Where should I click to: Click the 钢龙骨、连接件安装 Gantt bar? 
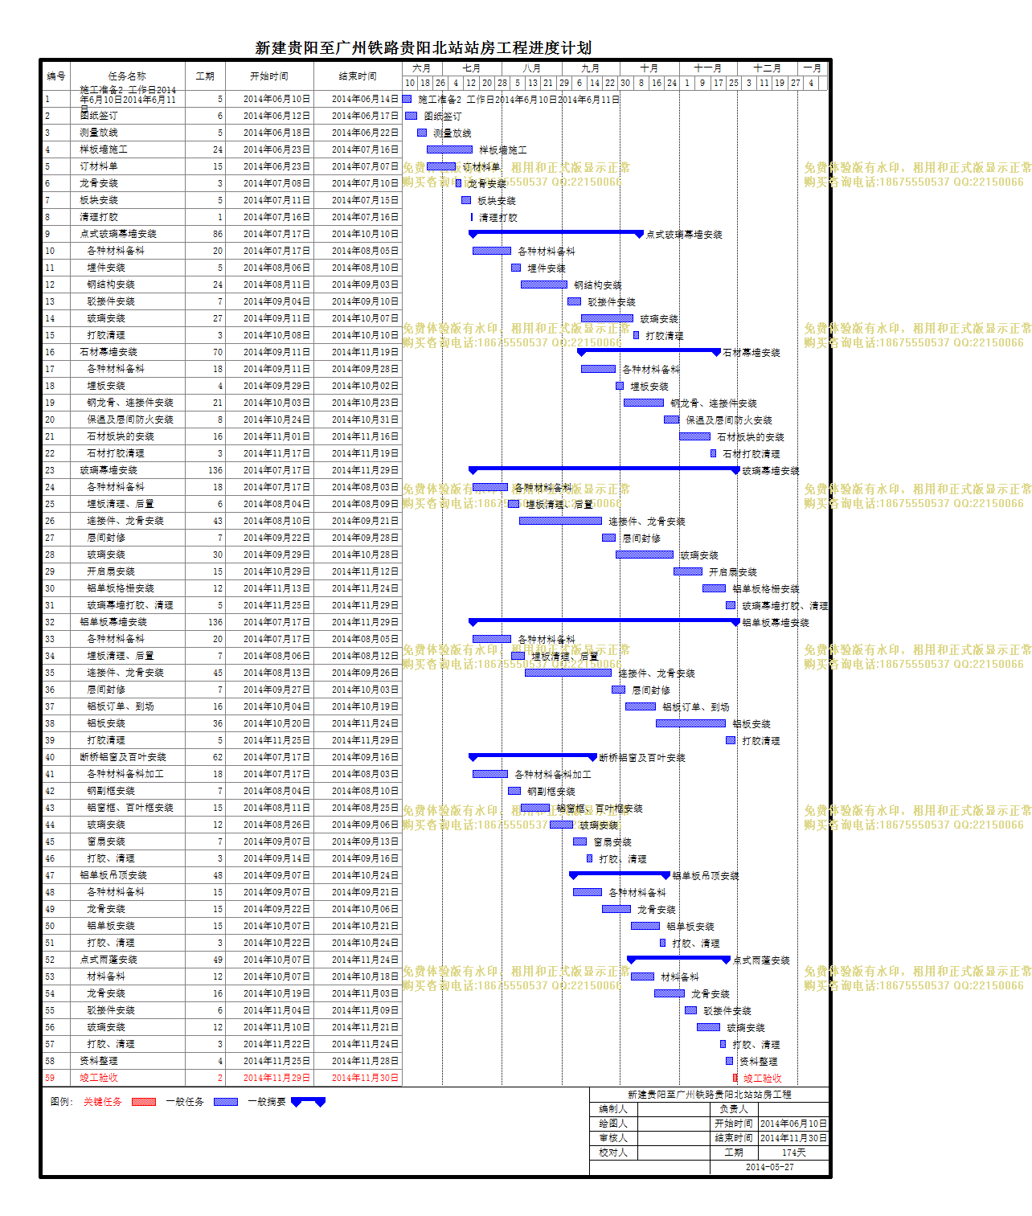(644, 403)
